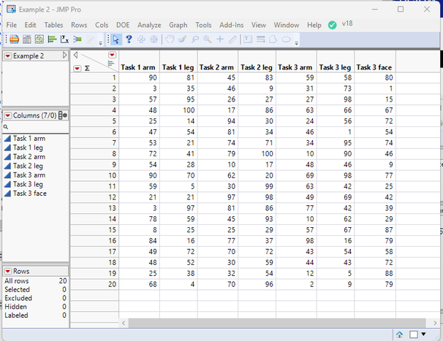443x341 pixels.
Task: Open second toolbar overflow arrow after oval tool
Action: pyautogui.click(x=296, y=43)
